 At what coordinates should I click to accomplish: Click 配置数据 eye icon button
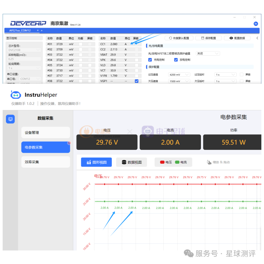pyautogui.click(x=237, y=38)
